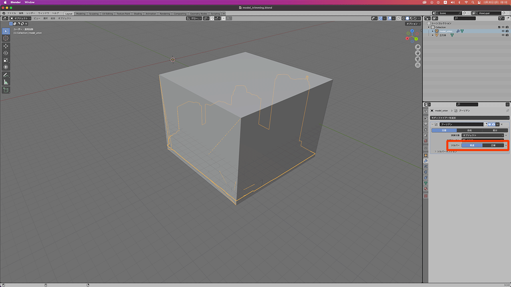The height and width of the screenshot is (287, 511).
Task: Open the Render properties tab
Action: point(426,118)
